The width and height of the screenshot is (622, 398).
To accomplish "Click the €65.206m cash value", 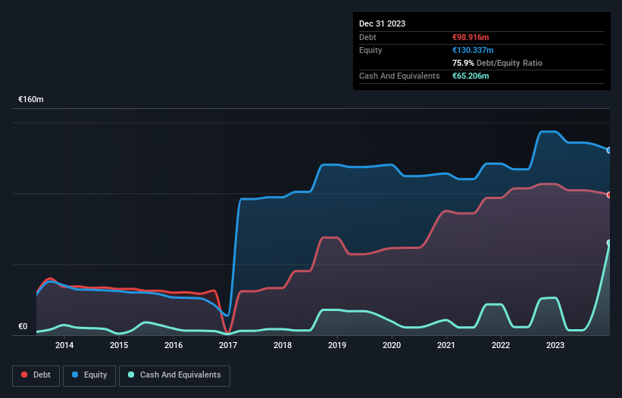I will (x=470, y=76).
